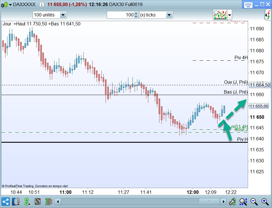This screenshot has width=272, height=208.
Task: Open the '100 unités' dropdown
Action: pyautogui.click(x=50, y=15)
